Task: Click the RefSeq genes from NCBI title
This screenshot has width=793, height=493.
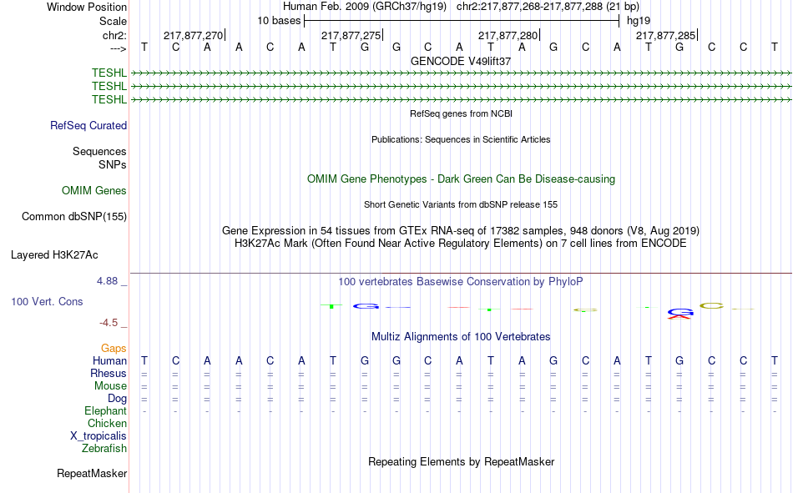Action: point(461,113)
